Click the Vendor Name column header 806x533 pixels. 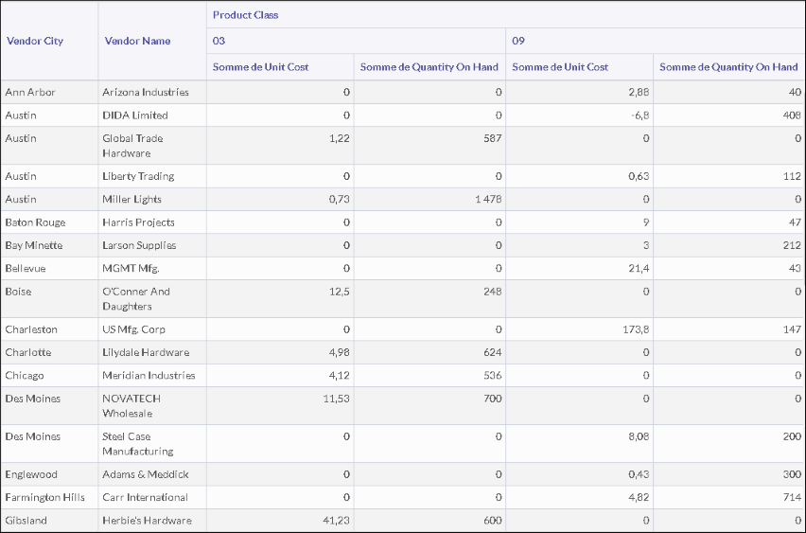pos(137,41)
